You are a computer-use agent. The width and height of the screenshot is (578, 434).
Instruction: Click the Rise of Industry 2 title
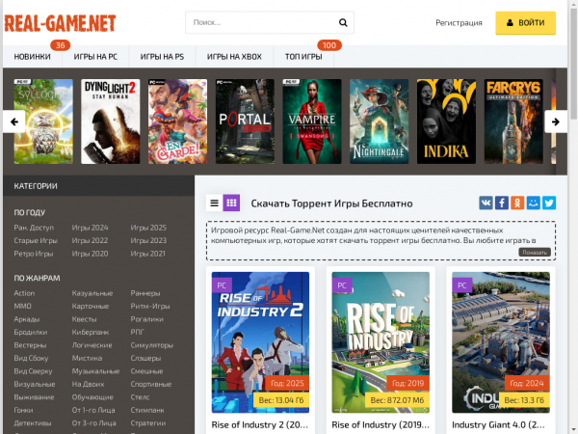click(260, 424)
